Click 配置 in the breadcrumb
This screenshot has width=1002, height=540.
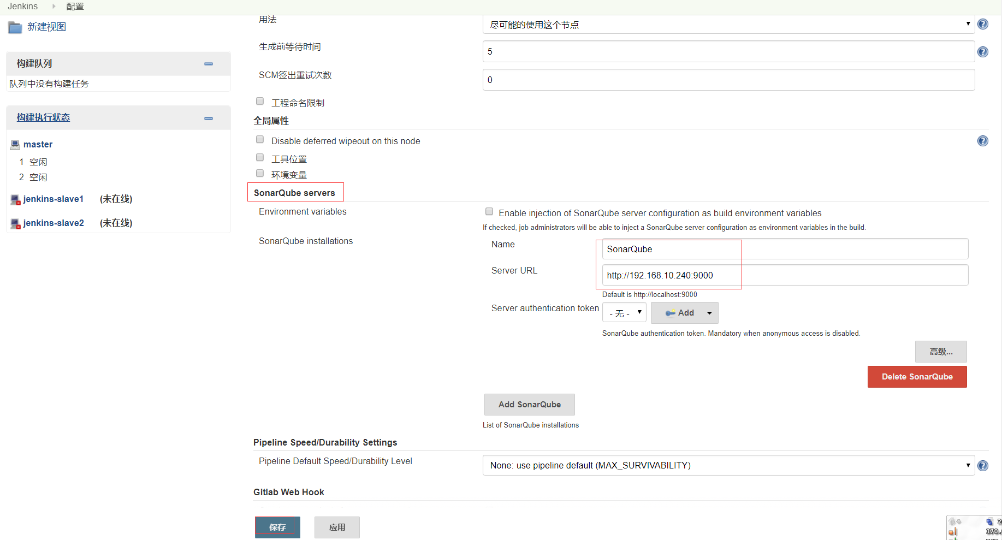75,7
